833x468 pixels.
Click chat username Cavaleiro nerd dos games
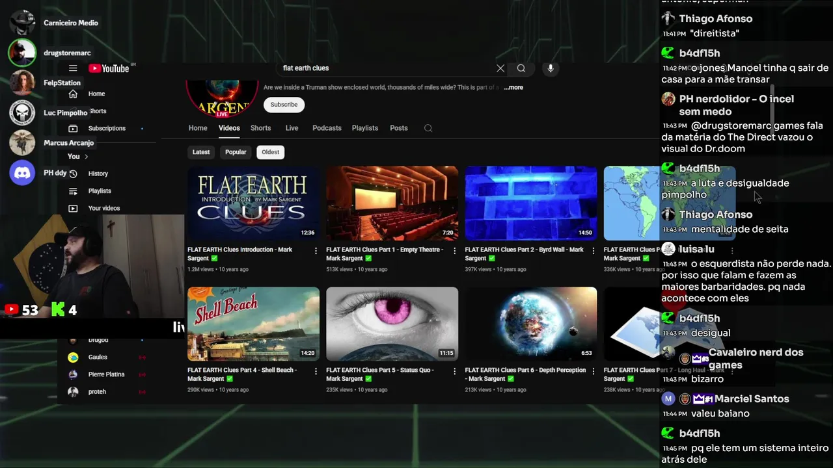coord(756,359)
